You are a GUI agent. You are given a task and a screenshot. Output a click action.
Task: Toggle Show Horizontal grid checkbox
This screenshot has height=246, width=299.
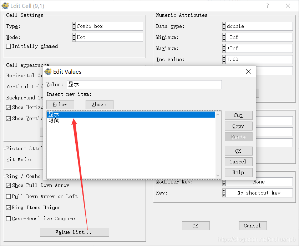tap(9, 107)
